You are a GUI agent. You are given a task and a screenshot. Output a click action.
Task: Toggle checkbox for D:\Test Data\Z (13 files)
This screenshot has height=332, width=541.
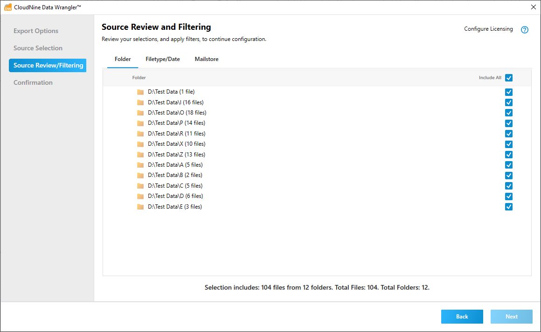(x=508, y=155)
